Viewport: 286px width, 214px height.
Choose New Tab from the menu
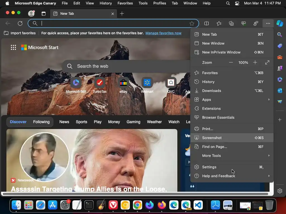pyautogui.click(x=232, y=34)
